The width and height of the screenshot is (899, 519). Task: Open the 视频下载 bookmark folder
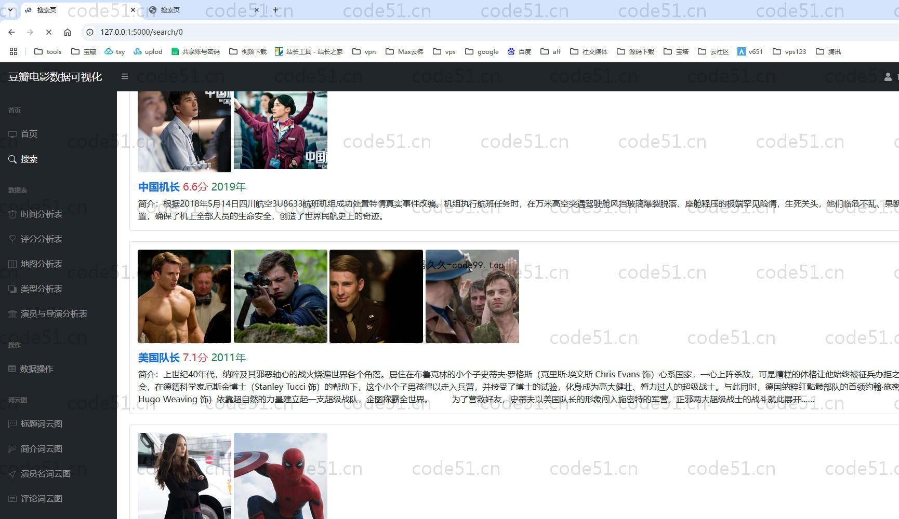pos(248,51)
